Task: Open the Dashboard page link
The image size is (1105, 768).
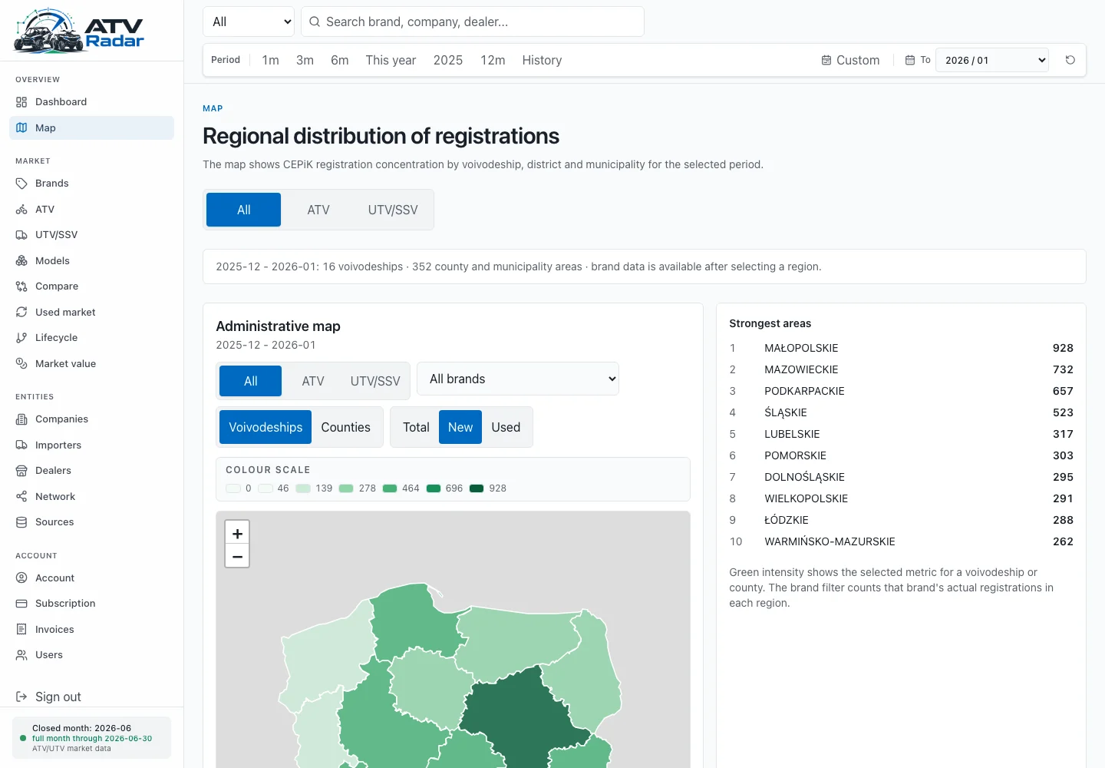Action: tap(91, 102)
